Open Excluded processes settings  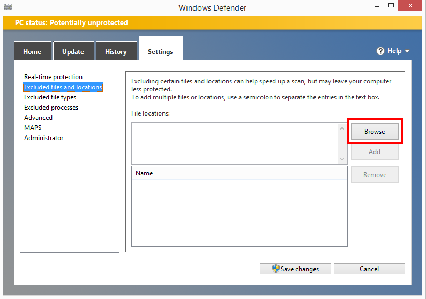[x=51, y=108]
